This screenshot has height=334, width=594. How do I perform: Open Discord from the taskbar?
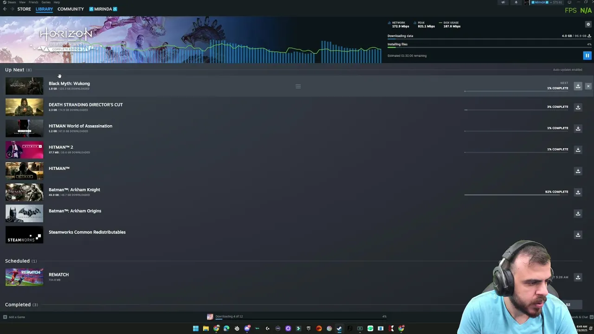click(247, 328)
